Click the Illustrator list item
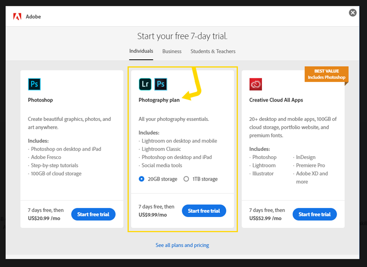This screenshot has width=367, height=267. point(263,174)
